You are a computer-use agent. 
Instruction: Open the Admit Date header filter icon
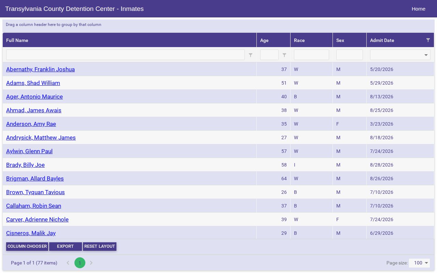[428, 40]
